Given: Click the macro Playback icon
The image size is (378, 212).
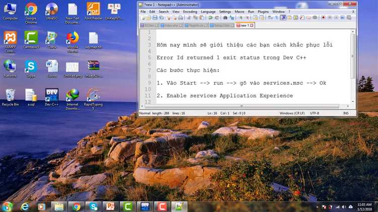Looking at the screenshot, I should tap(336, 18).
